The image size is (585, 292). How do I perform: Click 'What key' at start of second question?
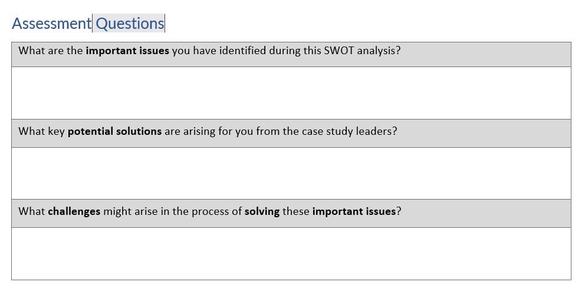[41, 131]
